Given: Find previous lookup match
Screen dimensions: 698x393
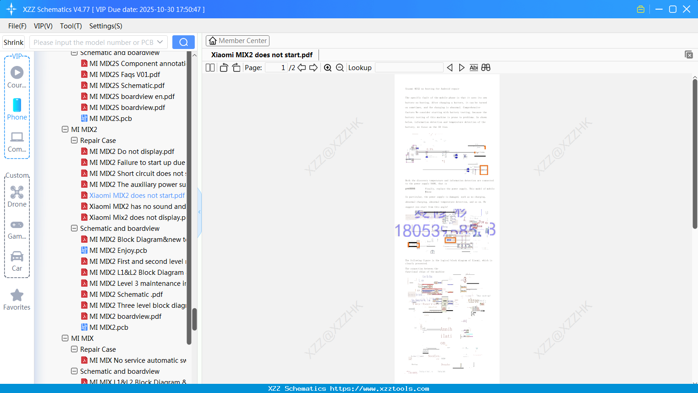Looking at the screenshot, I should click(x=450, y=68).
